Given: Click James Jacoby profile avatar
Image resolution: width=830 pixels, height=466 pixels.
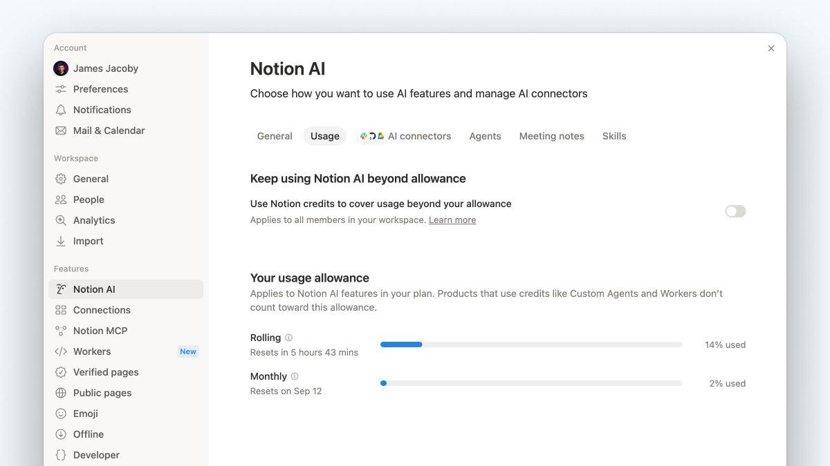Looking at the screenshot, I should (x=61, y=68).
